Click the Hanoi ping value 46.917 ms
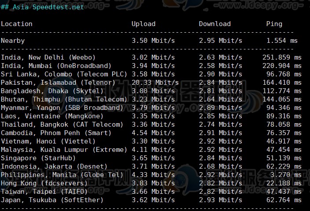 pos(284,141)
